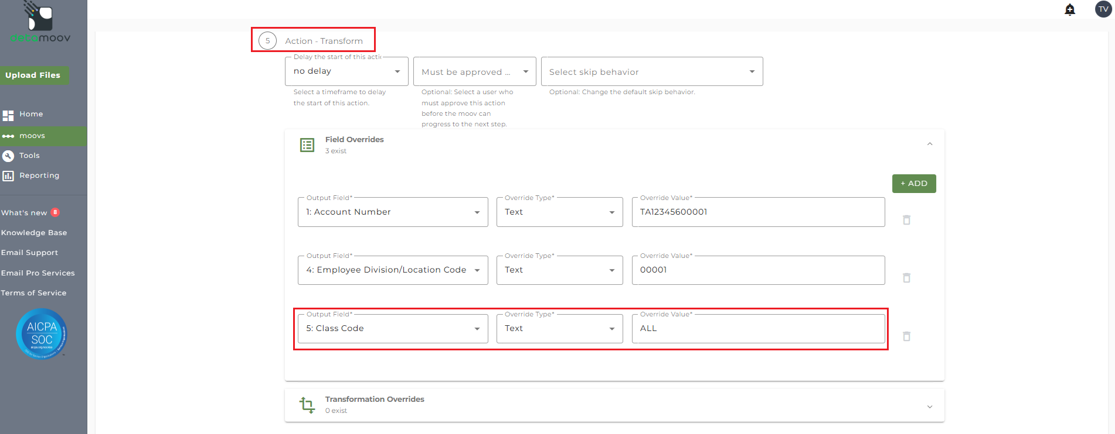Delete the Account Number override row
The width and height of the screenshot is (1115, 434).
coord(906,220)
